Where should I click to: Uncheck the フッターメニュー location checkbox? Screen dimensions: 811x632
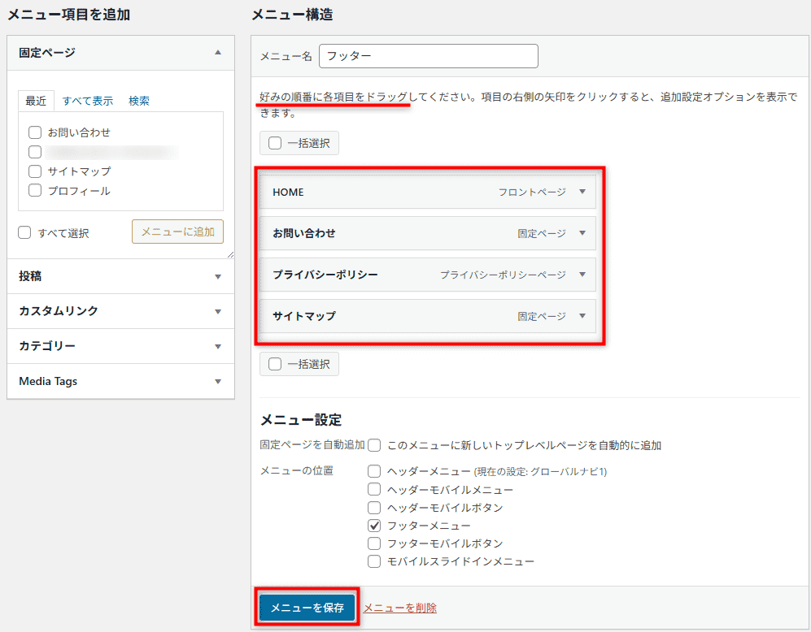coord(374,526)
